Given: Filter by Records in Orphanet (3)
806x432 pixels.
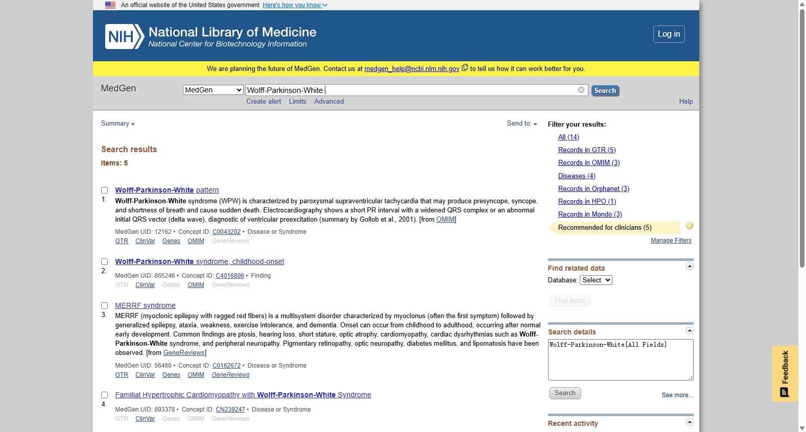Looking at the screenshot, I should click(594, 189).
